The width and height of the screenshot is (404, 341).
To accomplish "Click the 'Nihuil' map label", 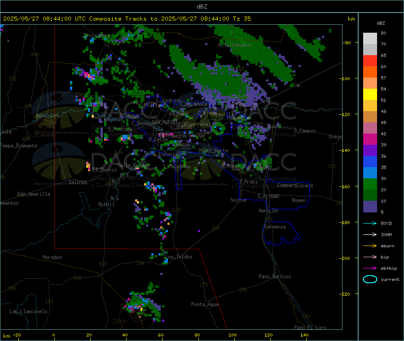I will (106, 204).
